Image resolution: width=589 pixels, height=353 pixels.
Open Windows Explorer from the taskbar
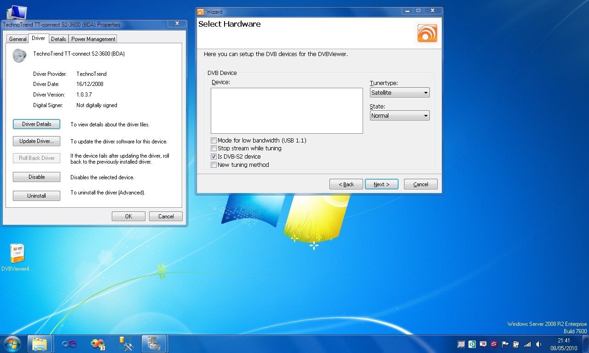point(40,343)
